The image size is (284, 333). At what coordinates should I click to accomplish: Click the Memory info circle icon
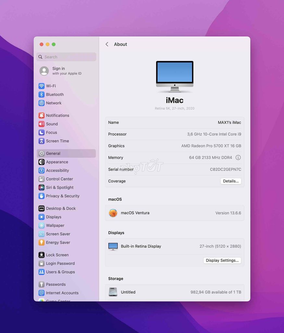[x=238, y=158]
